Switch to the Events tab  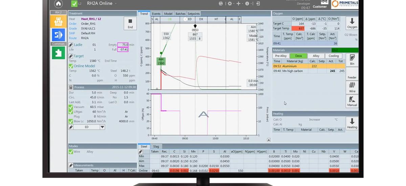click(x=156, y=14)
